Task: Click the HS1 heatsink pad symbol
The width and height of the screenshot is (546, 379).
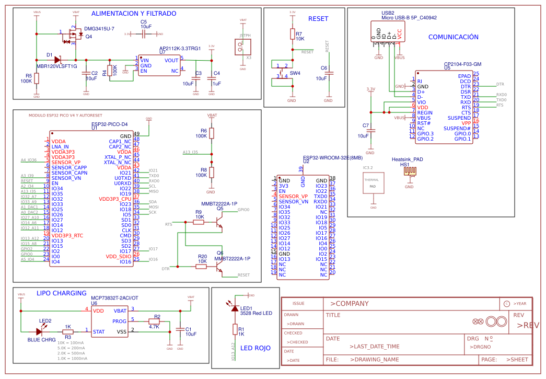Action: (x=410, y=171)
